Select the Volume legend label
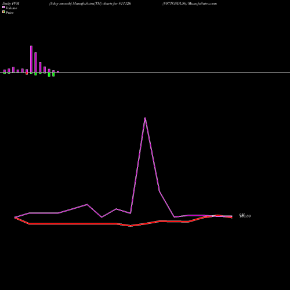Screen dimensions: 290x290 point(11,8)
